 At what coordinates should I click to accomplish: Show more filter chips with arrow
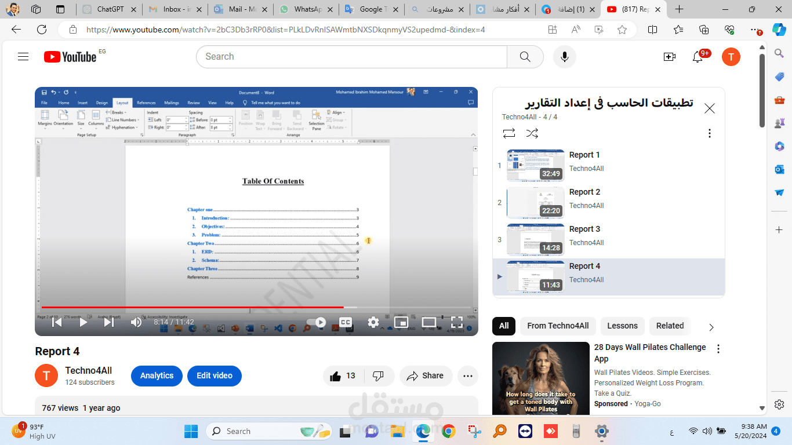(711, 327)
